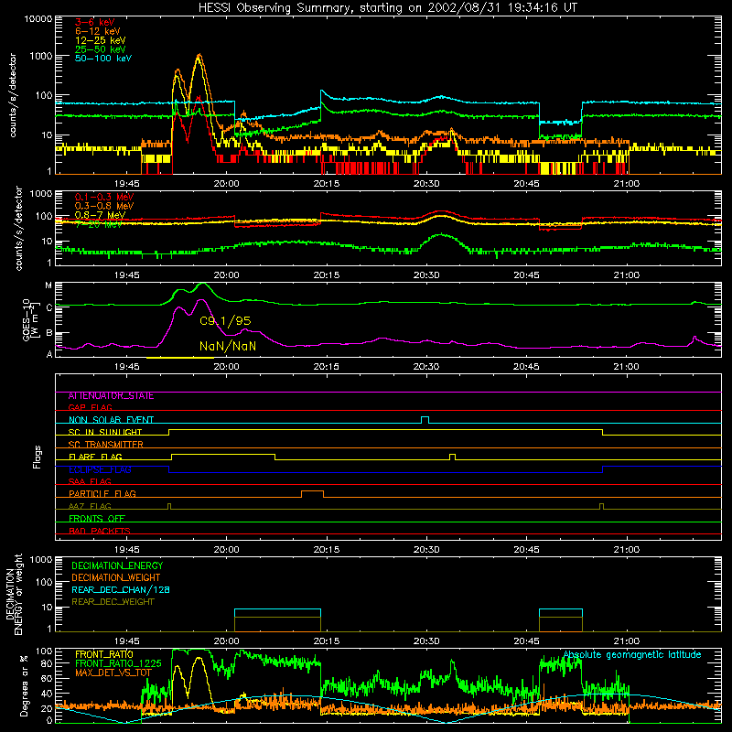Screen dimensions: 732x732
Task: Select the ATTENUATOR_STATE flag label
Action: 111,396
